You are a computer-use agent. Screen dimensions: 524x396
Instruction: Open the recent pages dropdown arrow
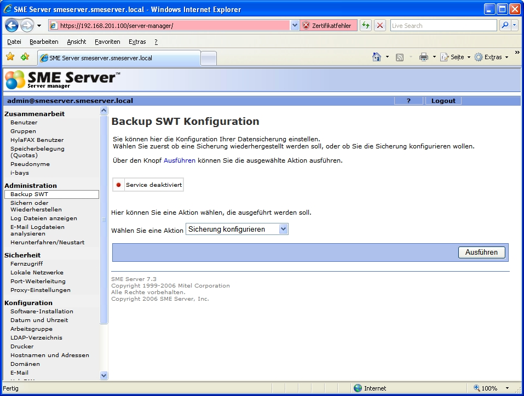click(39, 26)
